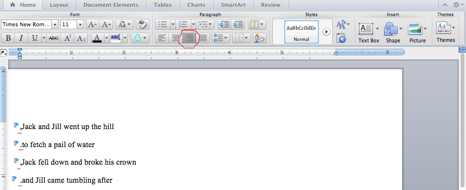Open the Columns dropdown

pos(257,25)
